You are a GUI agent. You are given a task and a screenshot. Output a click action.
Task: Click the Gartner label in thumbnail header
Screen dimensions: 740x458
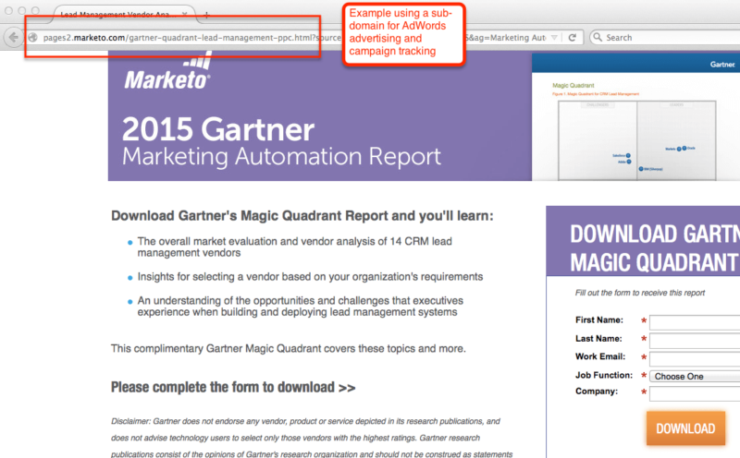coord(722,64)
